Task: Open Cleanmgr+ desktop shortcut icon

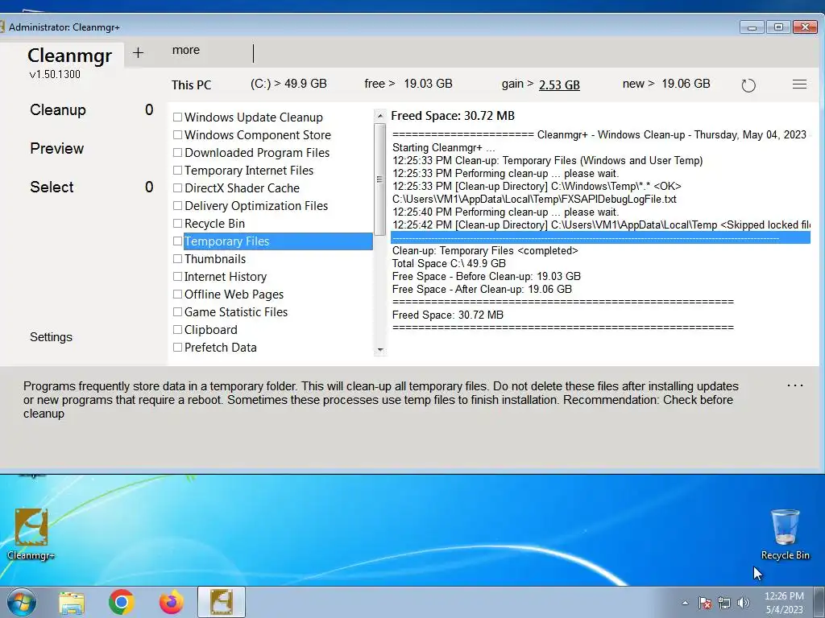Action: click(31, 534)
